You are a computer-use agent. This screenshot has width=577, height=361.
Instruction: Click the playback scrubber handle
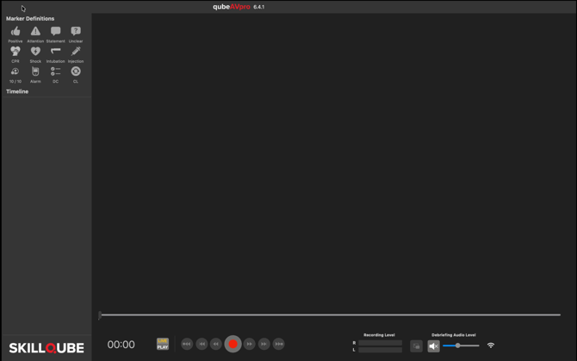pos(100,315)
